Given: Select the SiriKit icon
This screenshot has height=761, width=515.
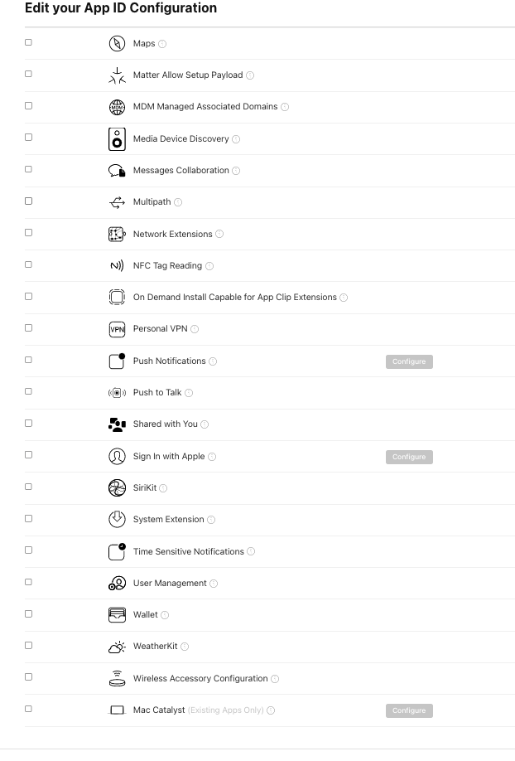Looking at the screenshot, I should 117,488.
